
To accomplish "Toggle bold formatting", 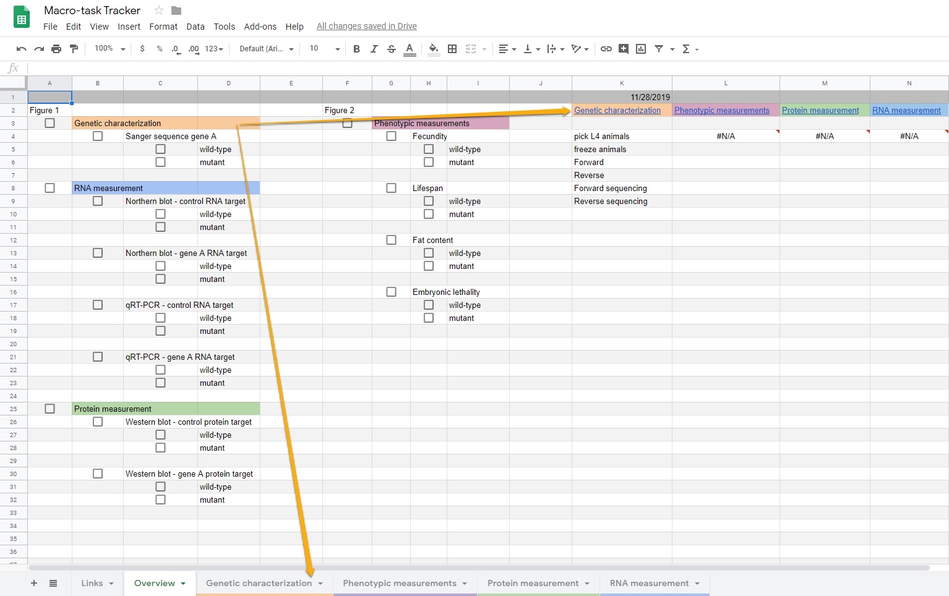I will click(x=356, y=49).
